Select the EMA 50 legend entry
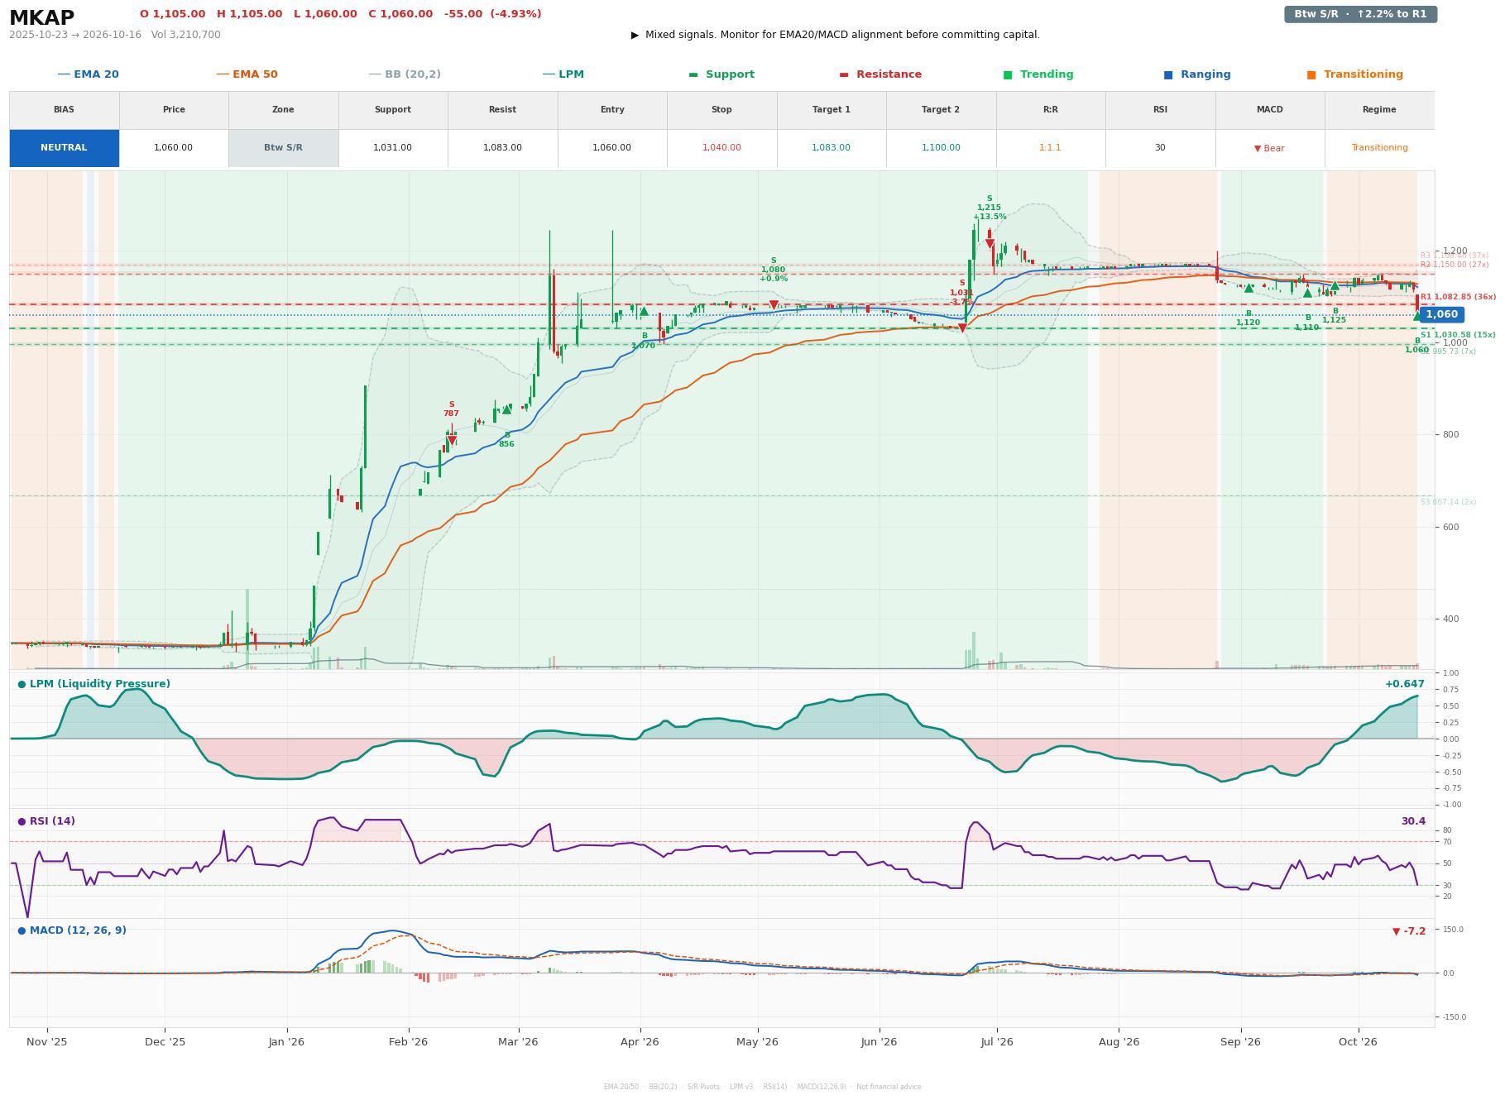Image resolution: width=1505 pixels, height=1100 pixels. [247, 74]
